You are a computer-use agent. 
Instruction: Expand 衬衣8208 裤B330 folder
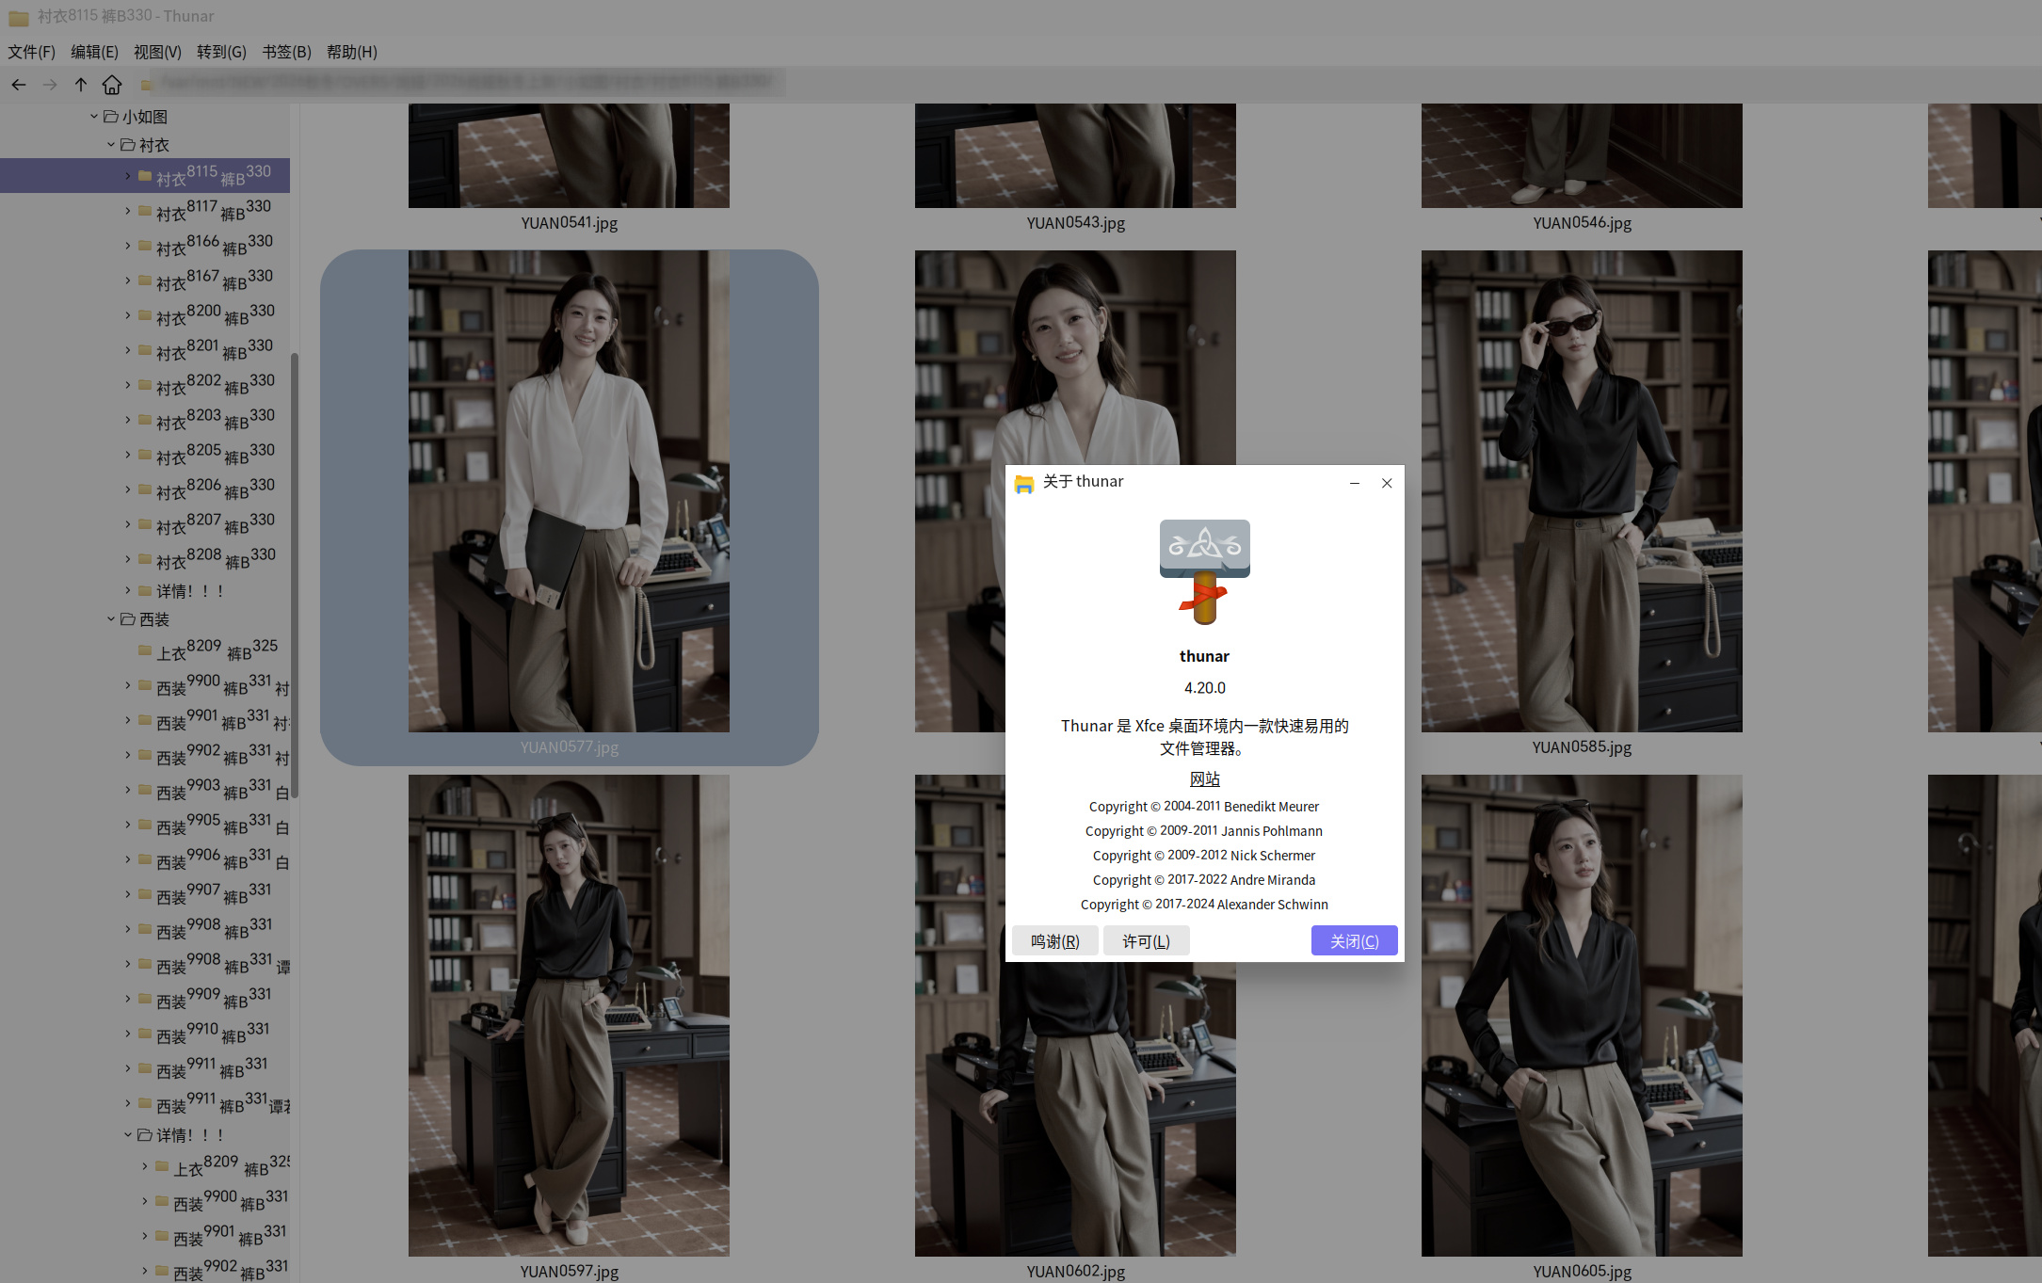click(x=128, y=559)
